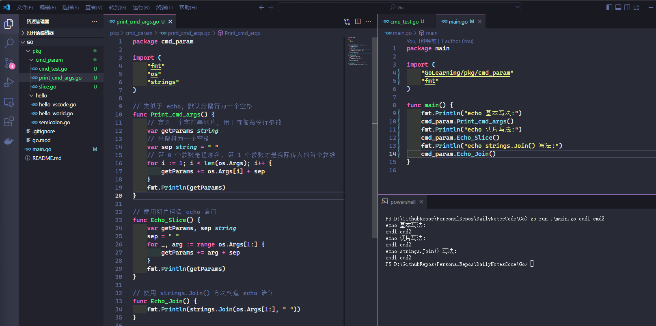The width and height of the screenshot is (656, 326).
Task: Open the Docker view in the activity bar
Action: point(9,141)
